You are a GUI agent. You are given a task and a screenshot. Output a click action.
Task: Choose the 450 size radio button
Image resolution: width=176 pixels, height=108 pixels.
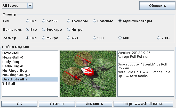click(x=69, y=38)
